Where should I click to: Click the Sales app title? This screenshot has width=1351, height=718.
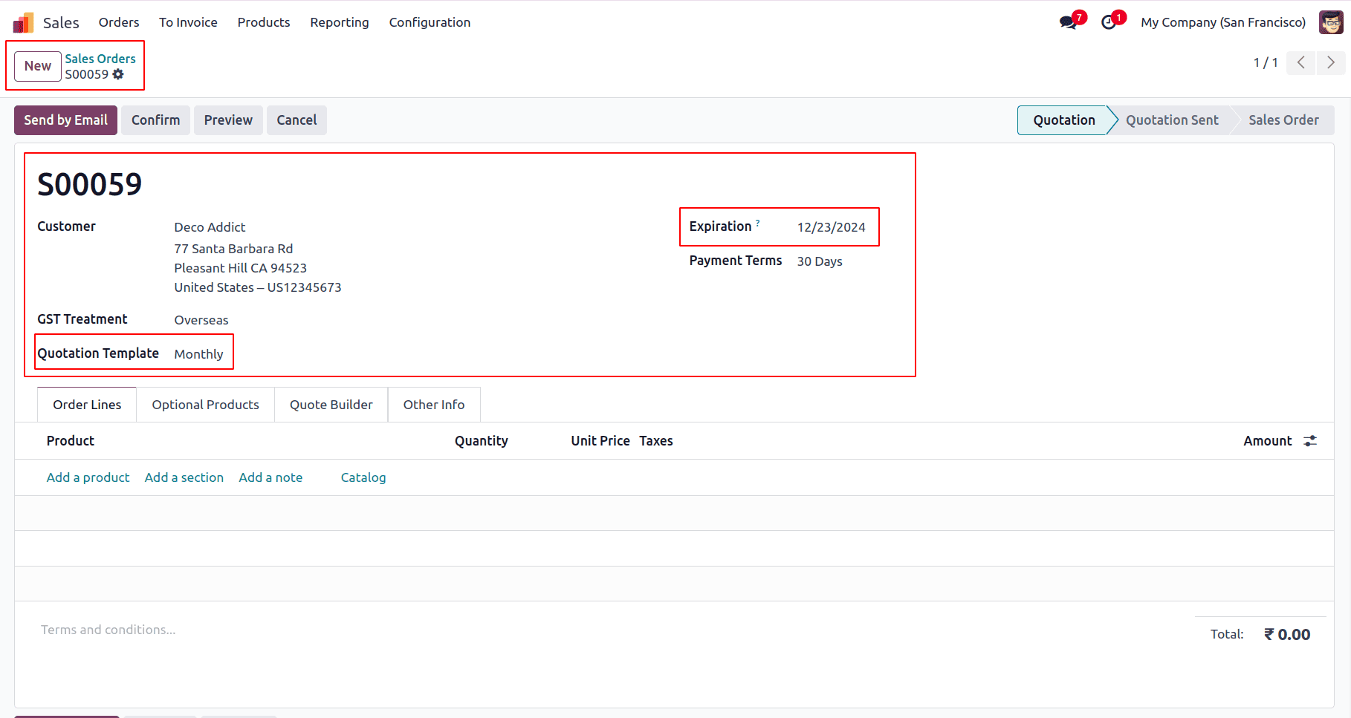(61, 22)
